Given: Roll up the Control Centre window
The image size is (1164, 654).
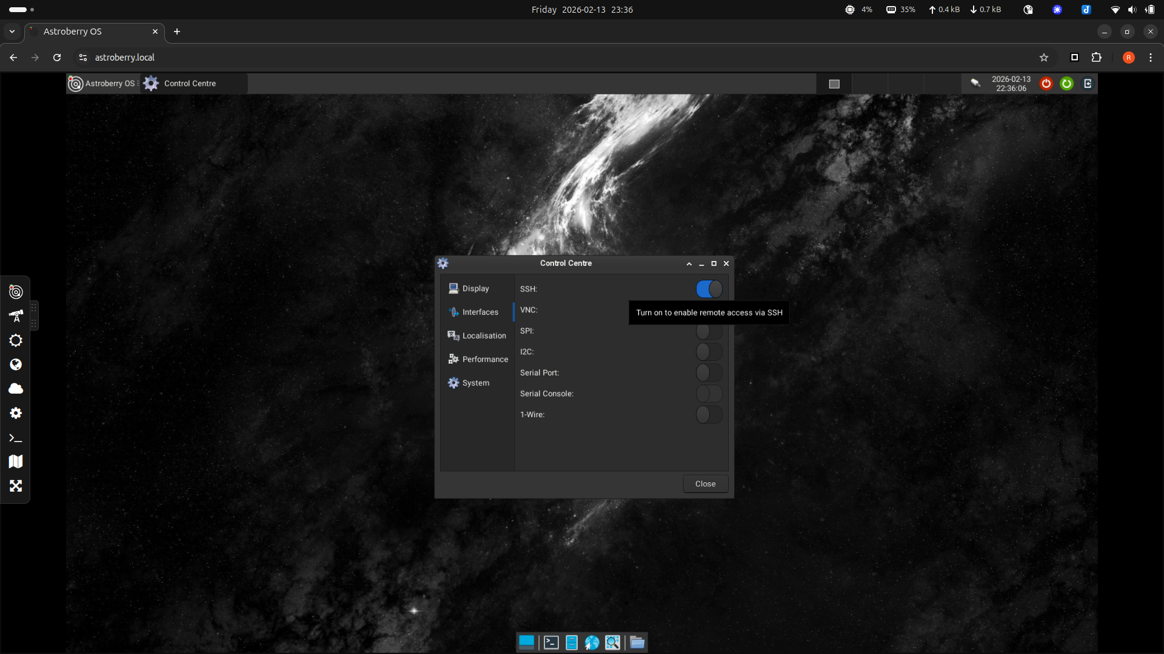Looking at the screenshot, I should pos(689,263).
